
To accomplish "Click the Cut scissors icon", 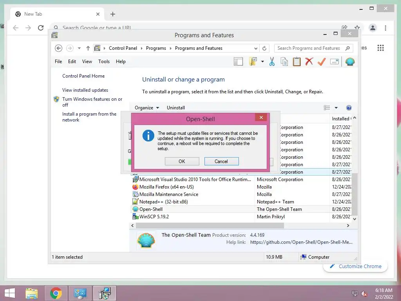I will click(x=272, y=62).
